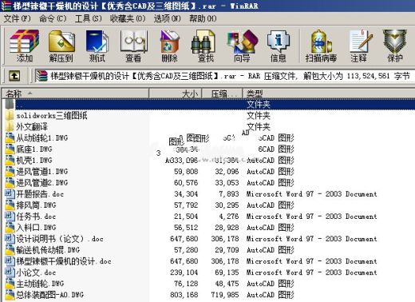Click the folder icon beside solidworks三维图纸
415x302 pixels.
10,116
